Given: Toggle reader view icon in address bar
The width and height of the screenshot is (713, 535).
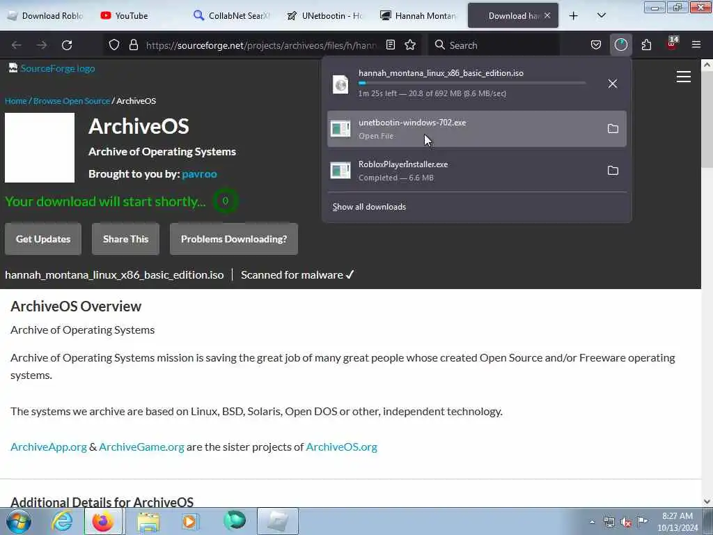Looking at the screenshot, I should tap(390, 45).
